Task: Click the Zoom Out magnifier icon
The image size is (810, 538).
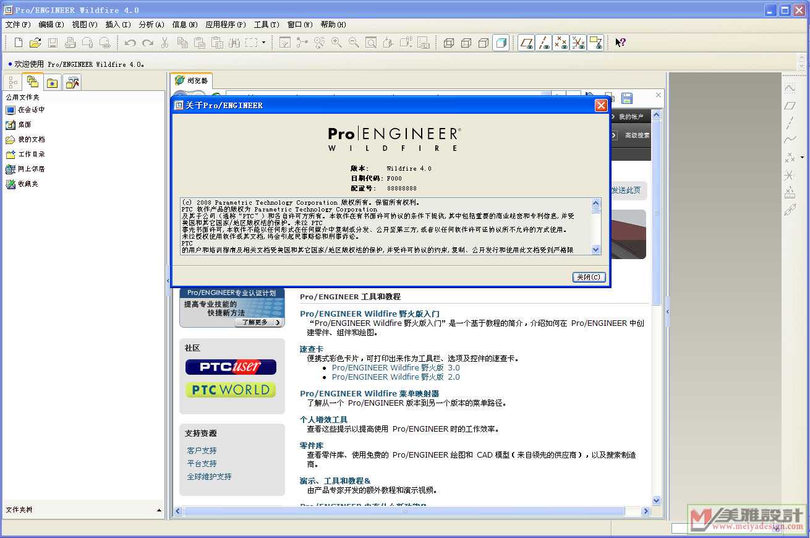Action: coord(354,43)
